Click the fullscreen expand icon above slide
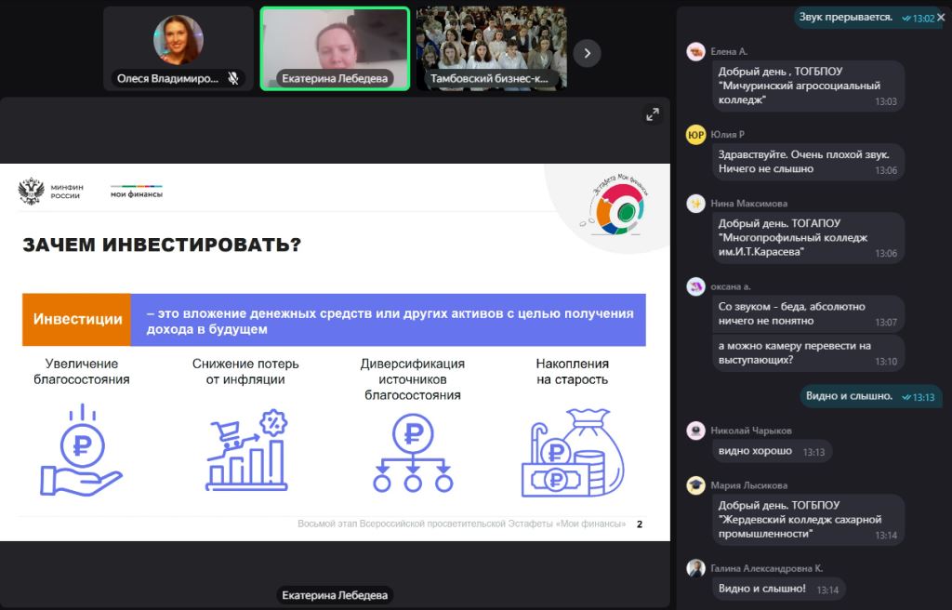Viewport: 952px width, 610px height. [x=653, y=114]
